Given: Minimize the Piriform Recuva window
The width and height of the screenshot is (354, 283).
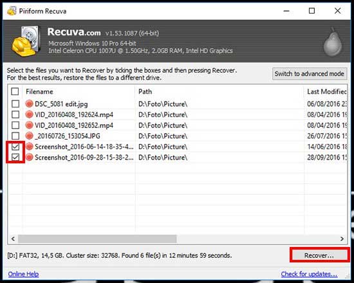Looking at the screenshot, I should pos(286,10).
